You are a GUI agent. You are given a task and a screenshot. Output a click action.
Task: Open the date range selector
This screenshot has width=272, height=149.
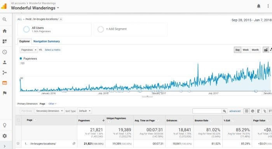coord(251,20)
